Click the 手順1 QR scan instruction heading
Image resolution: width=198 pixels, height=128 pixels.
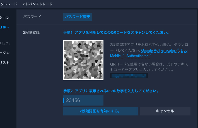tap(116, 32)
